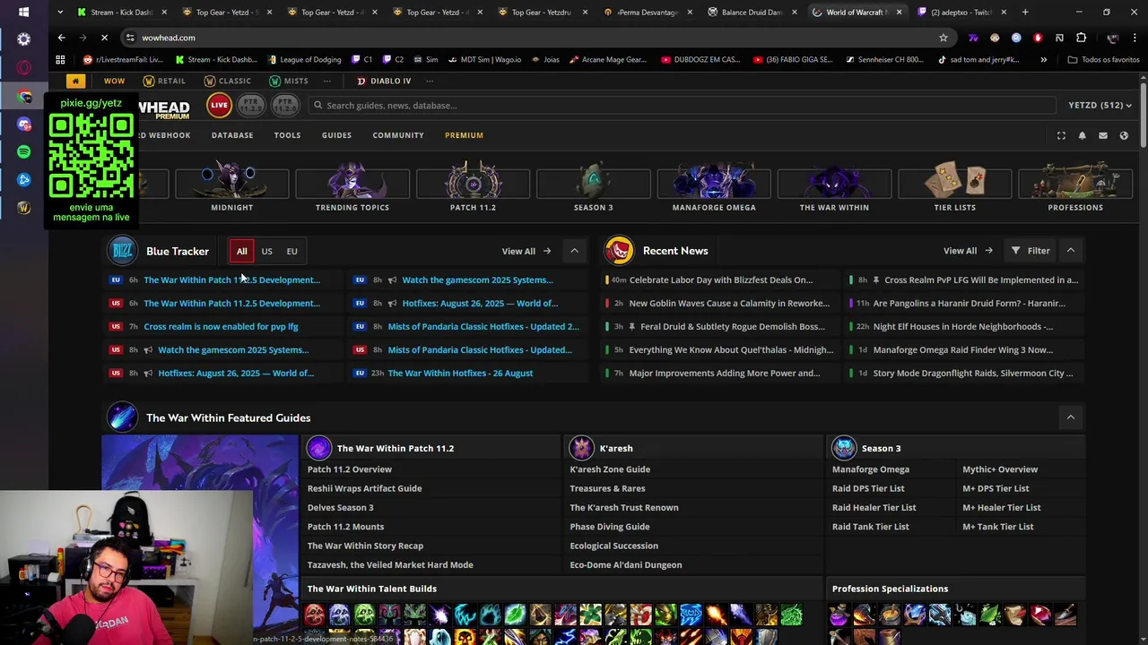Collapse the Recent News section
Screen dimensions: 1148x645
[1070, 251]
